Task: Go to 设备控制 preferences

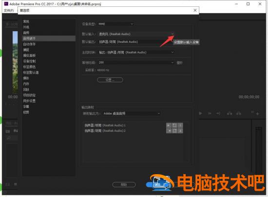Action: (29, 61)
